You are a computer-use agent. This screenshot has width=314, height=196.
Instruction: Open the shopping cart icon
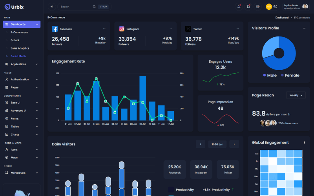point(248,7)
